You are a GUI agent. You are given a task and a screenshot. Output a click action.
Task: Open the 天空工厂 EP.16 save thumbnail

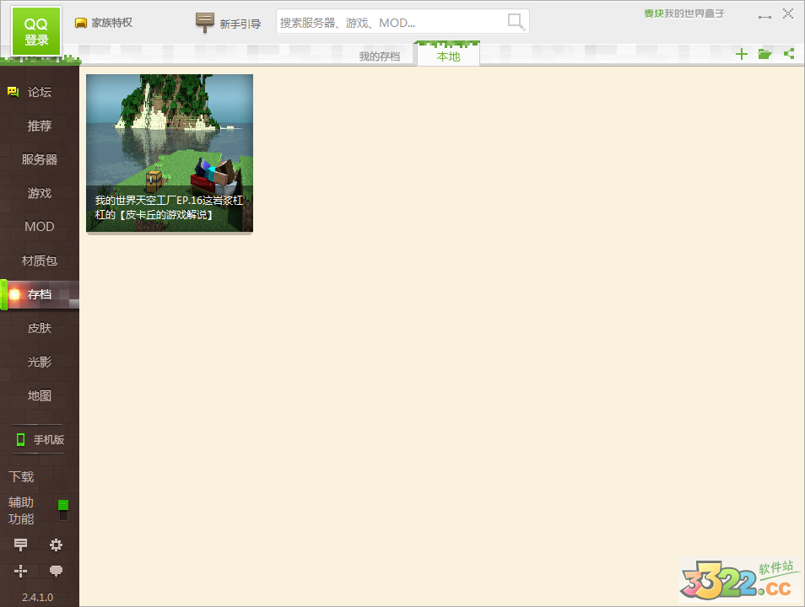[170, 153]
